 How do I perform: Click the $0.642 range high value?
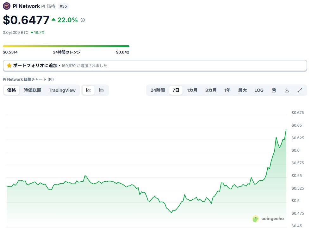[122, 52]
